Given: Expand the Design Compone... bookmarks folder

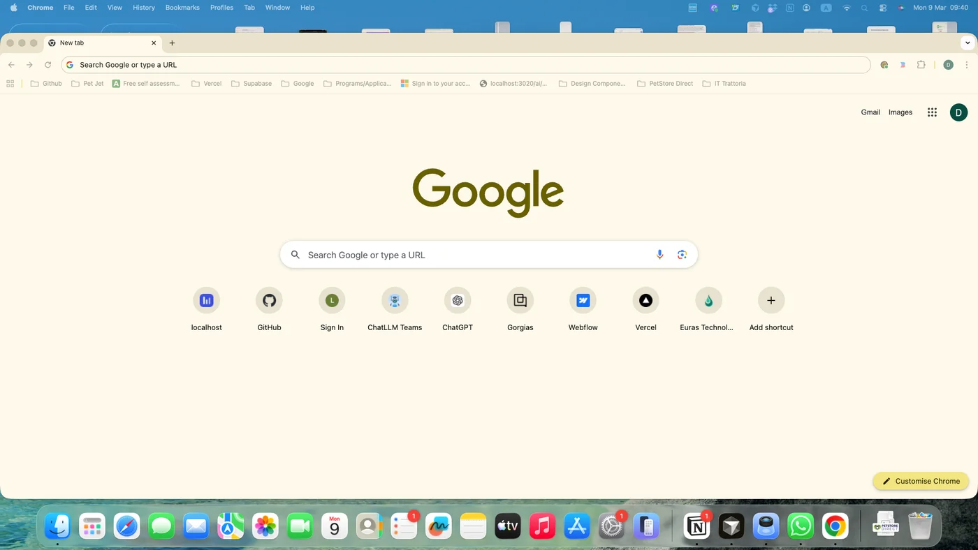Looking at the screenshot, I should [592, 84].
